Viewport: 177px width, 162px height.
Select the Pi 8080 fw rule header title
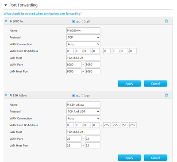pos(16,21)
